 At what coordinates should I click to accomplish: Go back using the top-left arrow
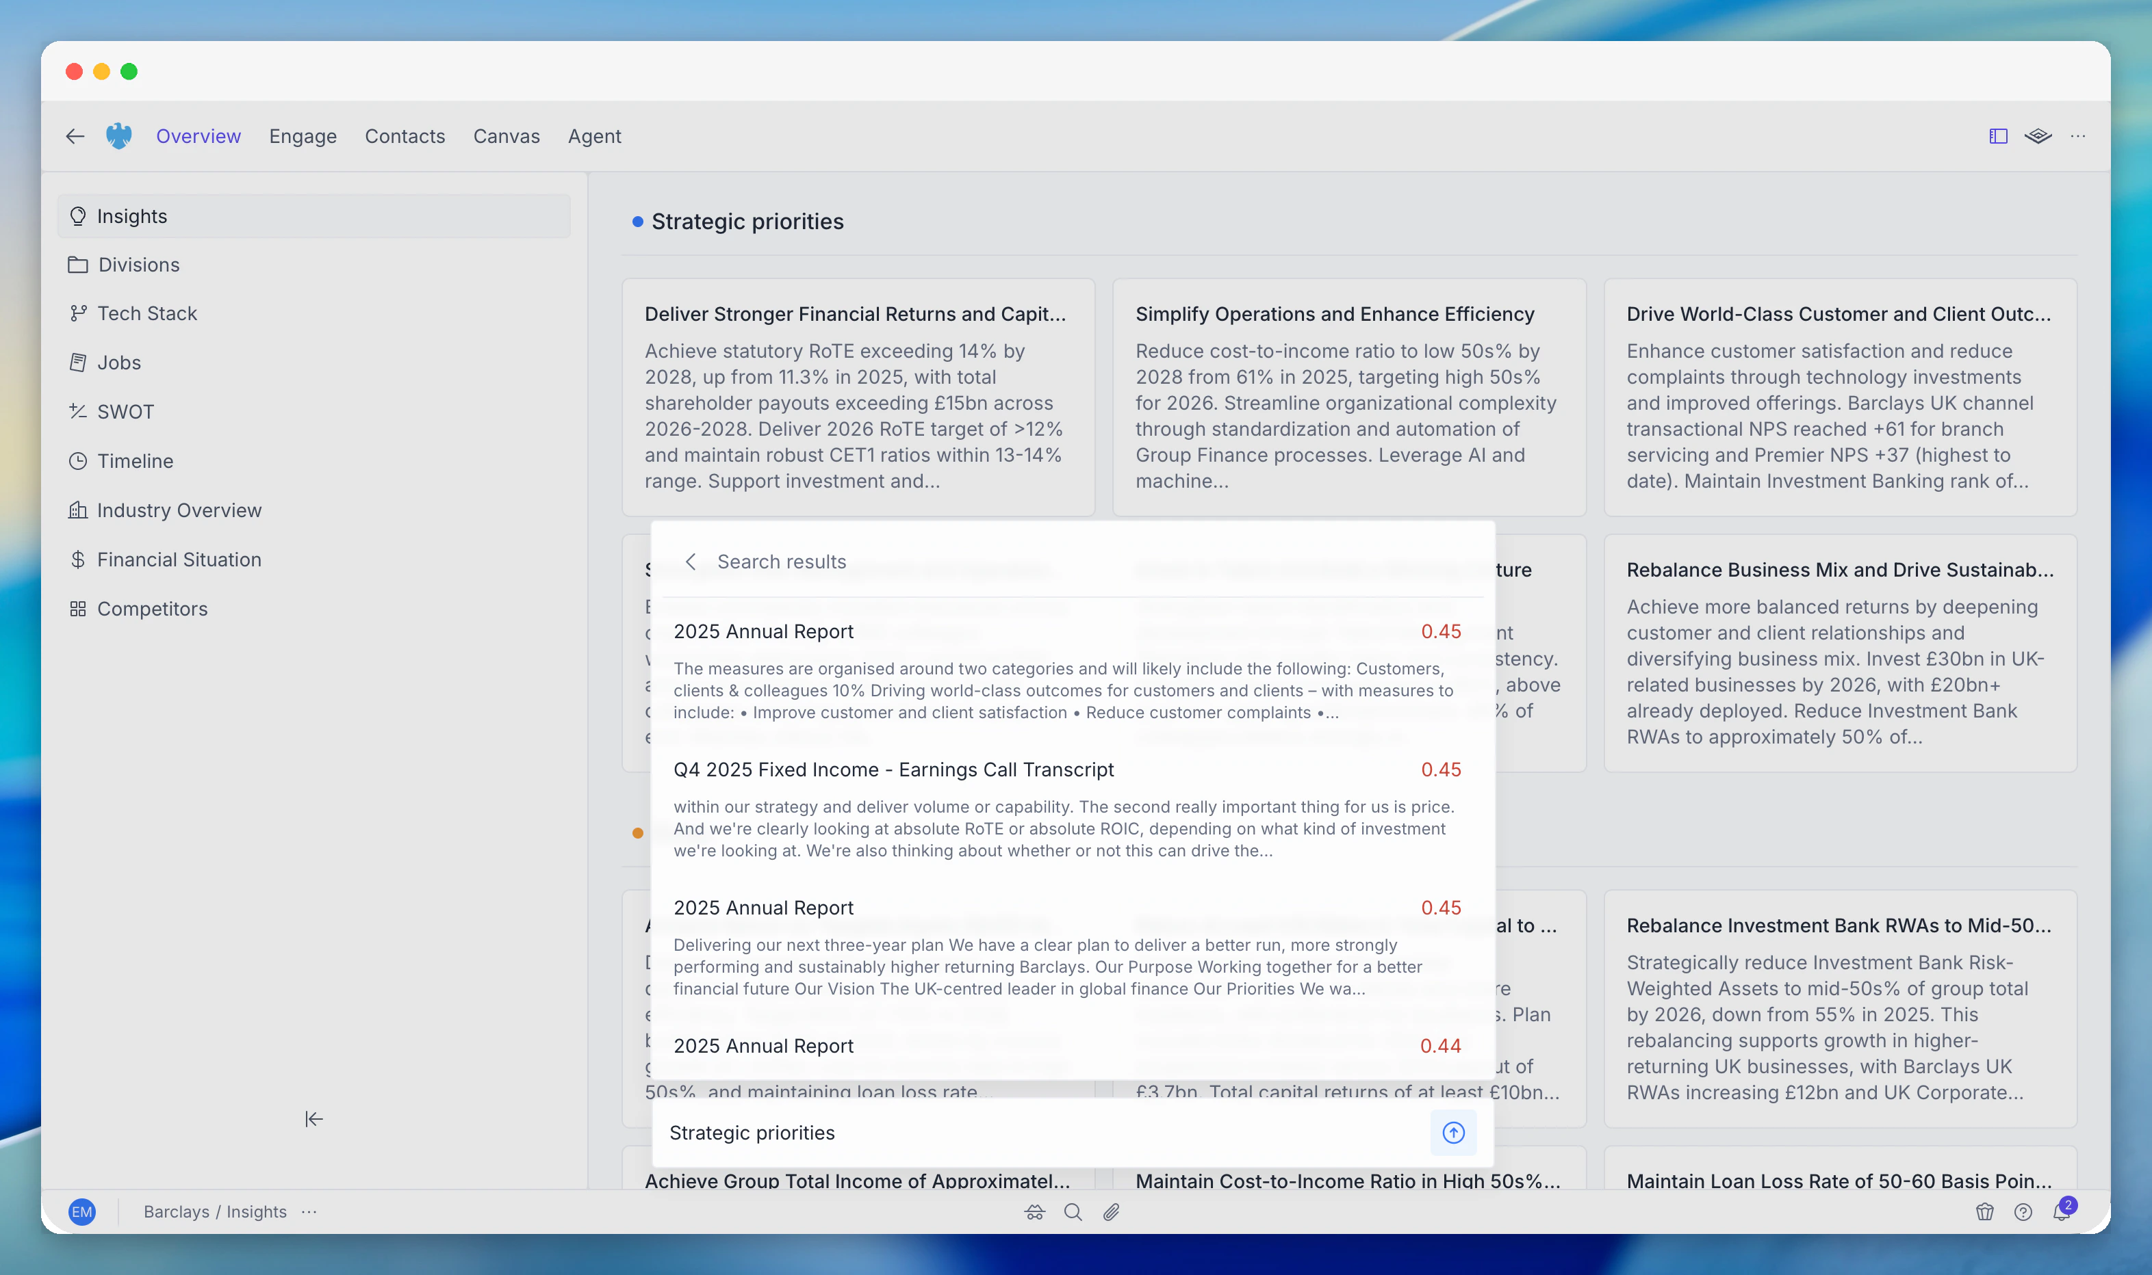75,135
